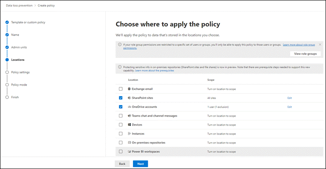The image size is (326, 169).
Task: Click the Next button
Action: click(141, 164)
